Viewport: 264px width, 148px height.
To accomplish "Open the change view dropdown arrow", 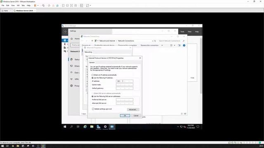I will click(x=174, y=45).
